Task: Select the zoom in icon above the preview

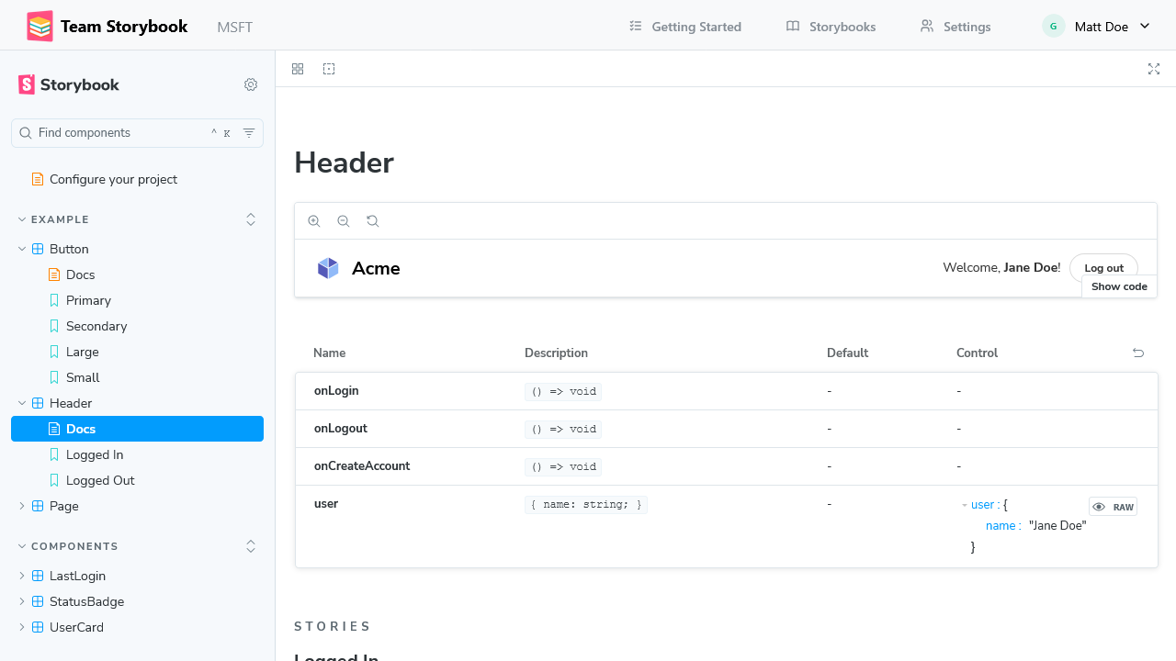Action: pos(314,220)
